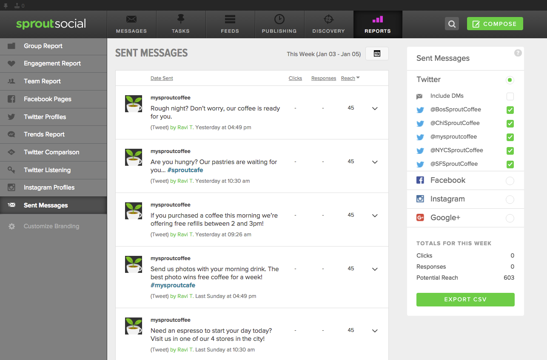The height and width of the screenshot is (360, 547).
Task: Click the Twitter bird next to @NYCSproutCoffee
Action: [x=420, y=150]
